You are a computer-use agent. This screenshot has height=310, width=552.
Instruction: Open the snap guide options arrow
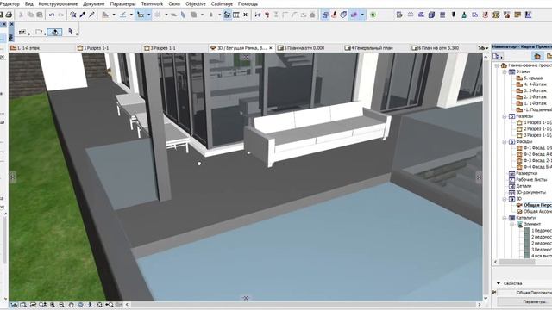pos(148,15)
